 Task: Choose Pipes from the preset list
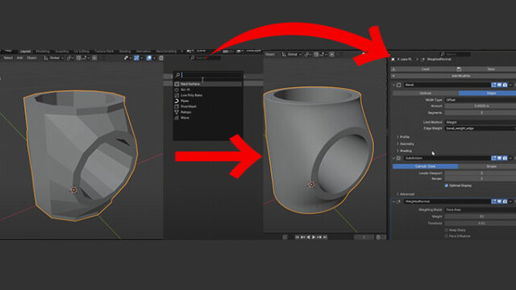tap(208, 101)
